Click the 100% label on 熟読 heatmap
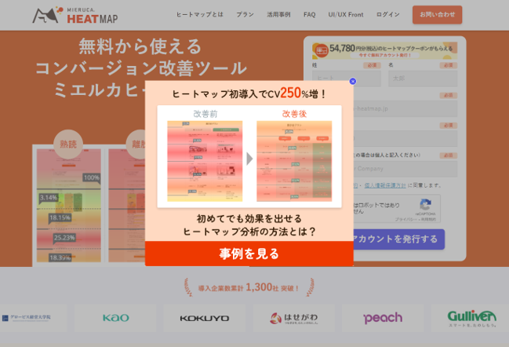Image resolution: width=509 pixels, height=347 pixels. [92, 177]
